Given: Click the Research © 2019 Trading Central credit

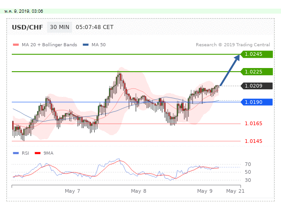Looking at the screenshot, I should click(233, 44).
